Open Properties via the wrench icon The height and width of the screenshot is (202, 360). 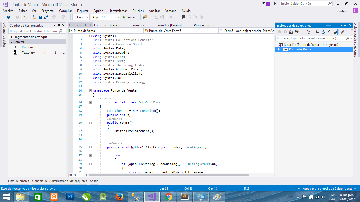point(342,32)
